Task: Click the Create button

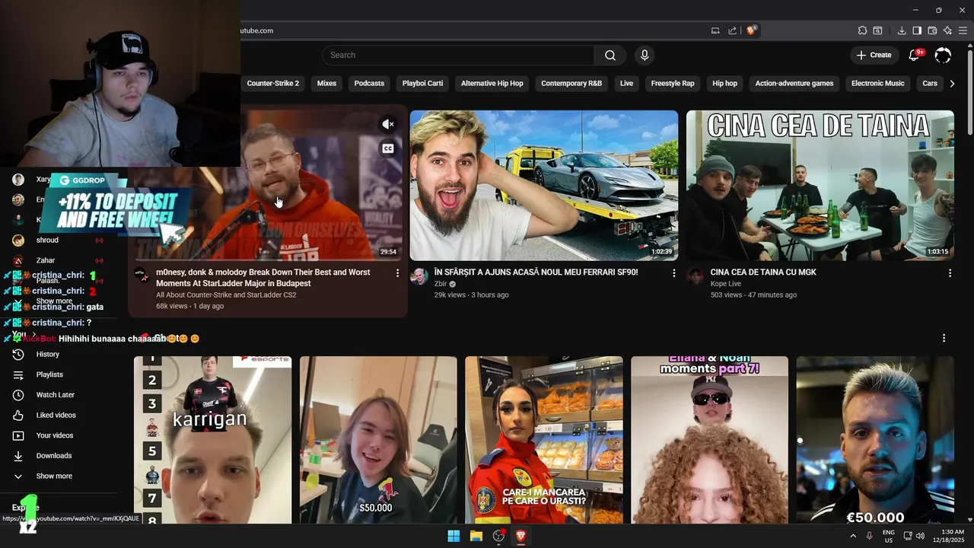Action: click(x=874, y=55)
